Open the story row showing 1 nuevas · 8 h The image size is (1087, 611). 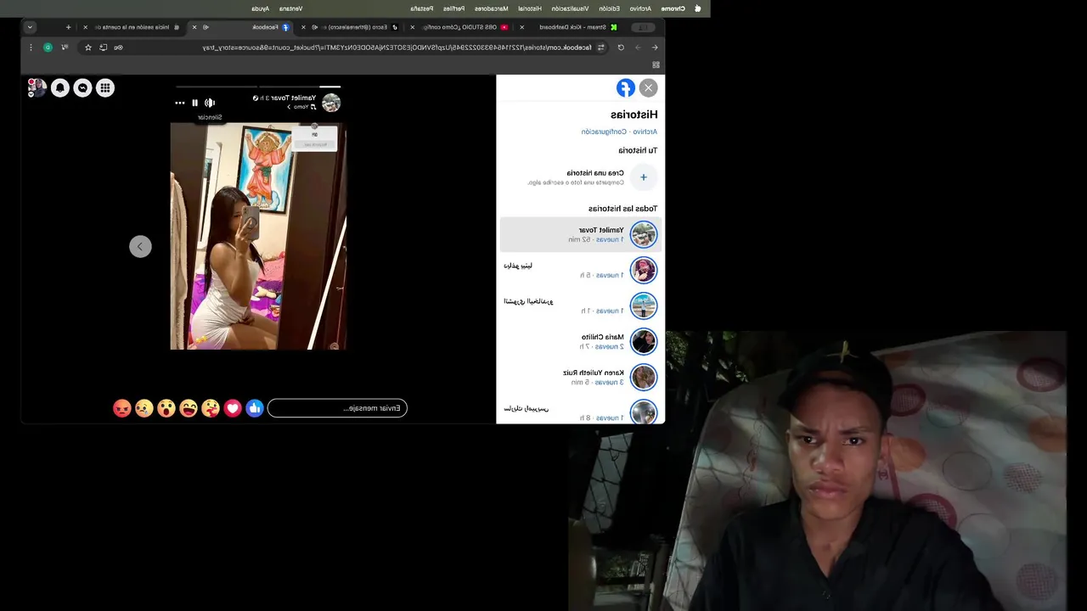tap(580, 412)
